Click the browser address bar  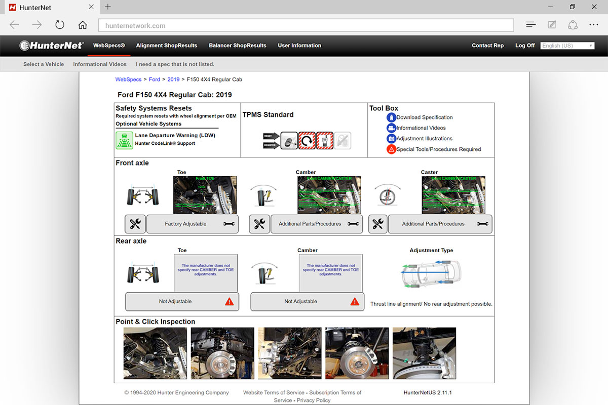click(x=304, y=25)
